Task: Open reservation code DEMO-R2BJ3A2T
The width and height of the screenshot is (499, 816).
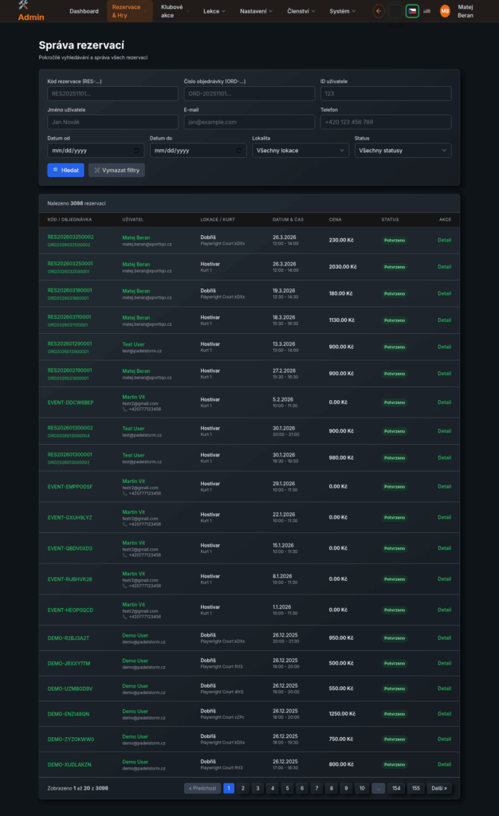Action: tap(69, 638)
